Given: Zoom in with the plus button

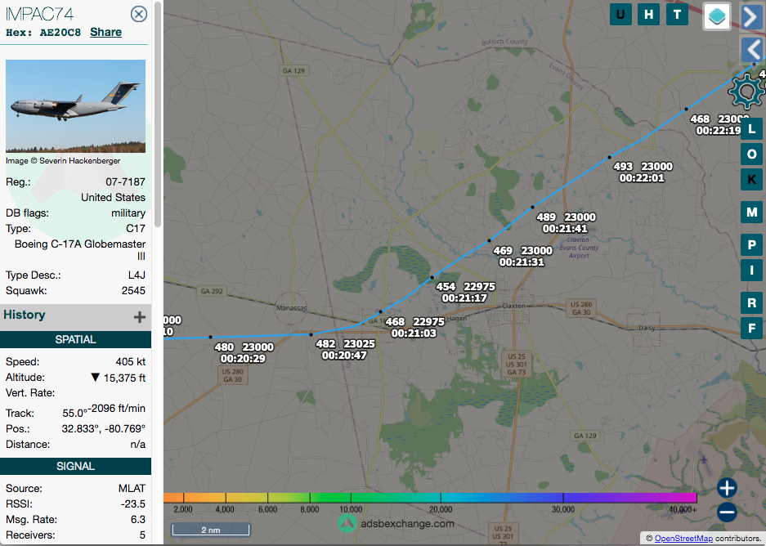Looking at the screenshot, I should (727, 487).
